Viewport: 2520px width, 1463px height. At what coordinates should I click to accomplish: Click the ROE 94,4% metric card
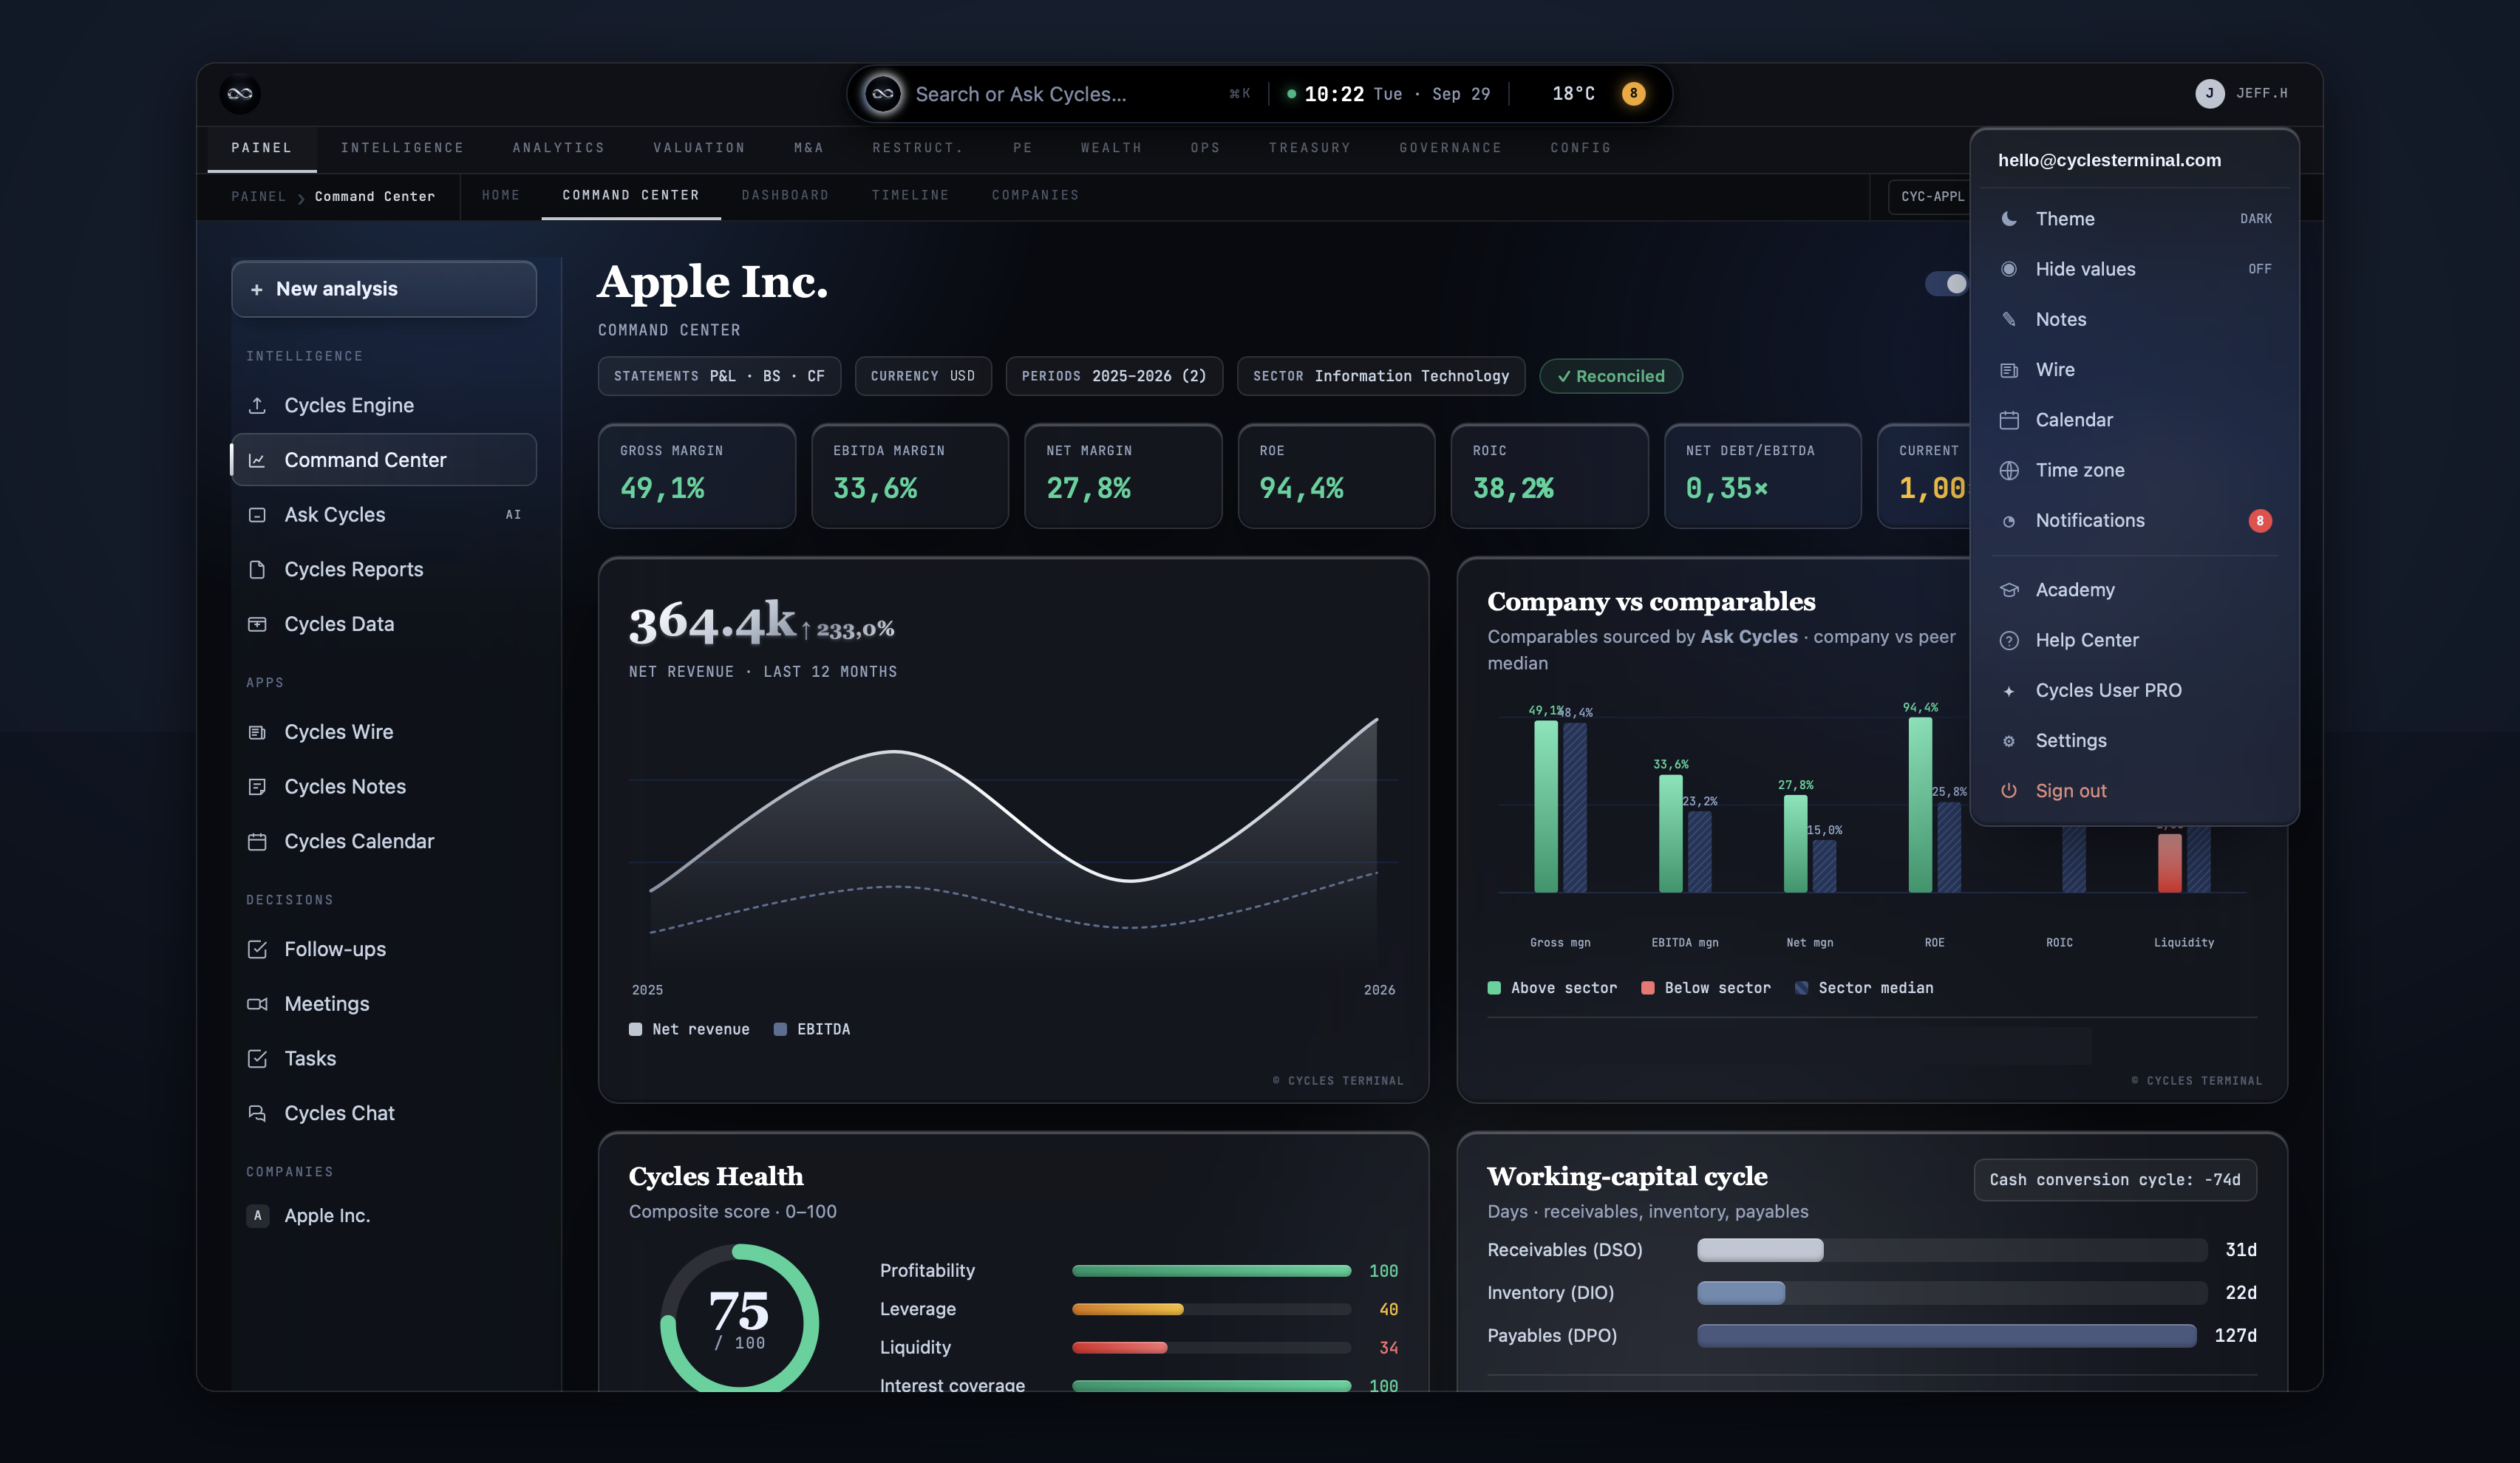[1336, 476]
